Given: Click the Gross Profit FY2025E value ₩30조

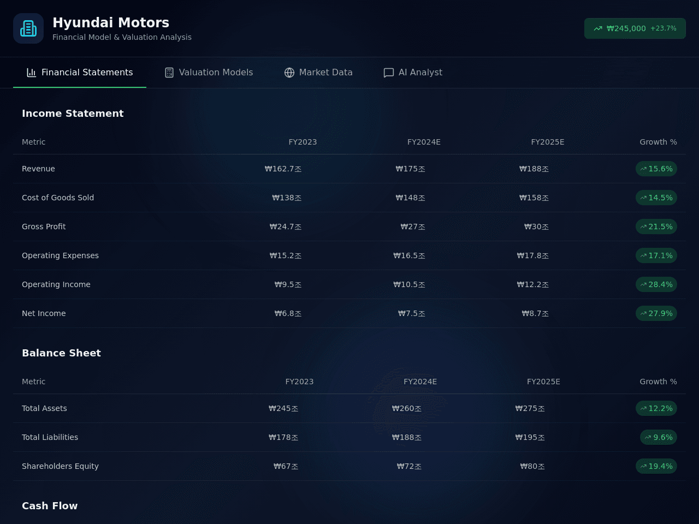Looking at the screenshot, I should click(x=536, y=227).
